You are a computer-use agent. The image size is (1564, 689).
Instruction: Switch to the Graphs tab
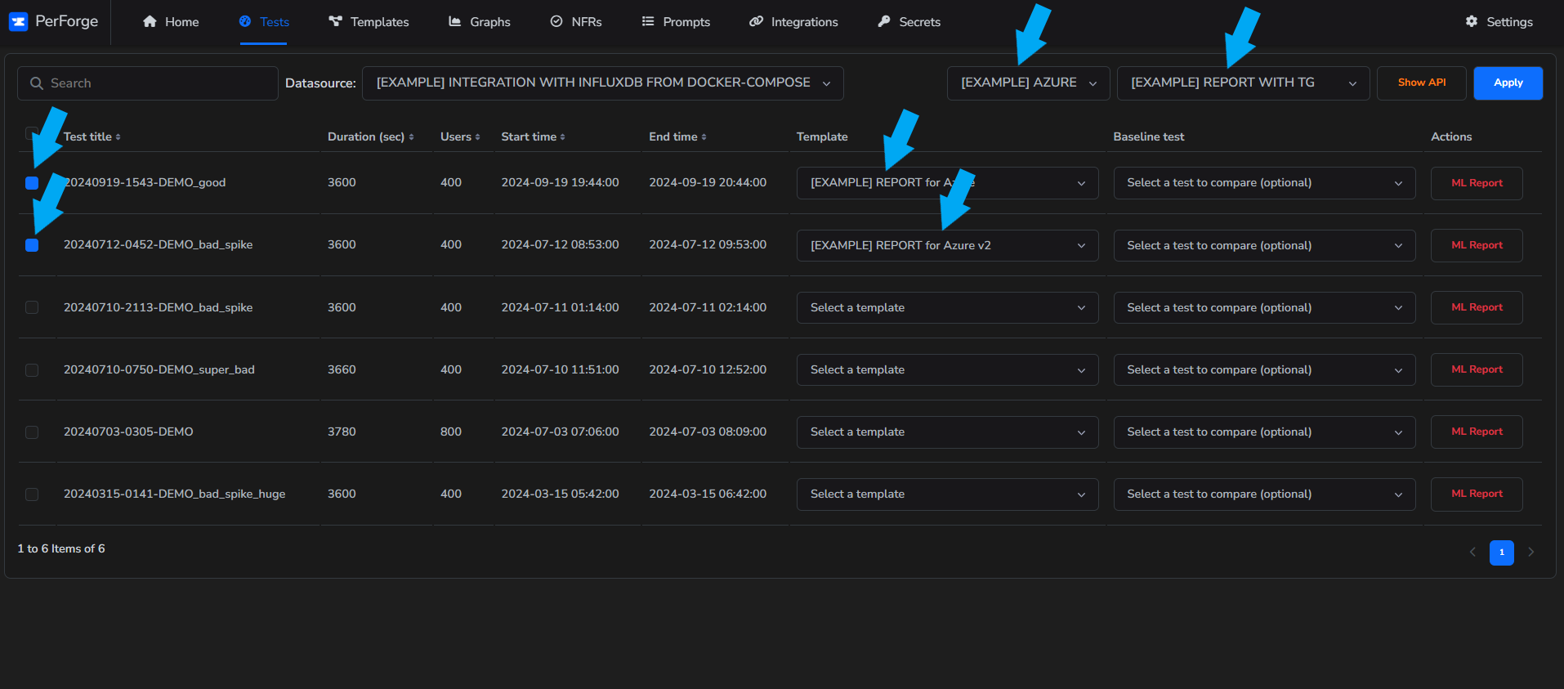(x=480, y=22)
